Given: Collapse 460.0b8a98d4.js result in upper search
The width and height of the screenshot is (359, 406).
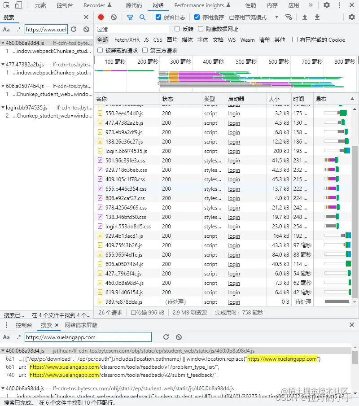Looking at the screenshot, I should (x=3, y=43).
